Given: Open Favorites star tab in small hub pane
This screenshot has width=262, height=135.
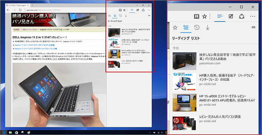Looking at the screenshot, I should coord(109,16).
